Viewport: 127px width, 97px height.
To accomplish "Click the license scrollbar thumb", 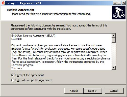I will point(114,40).
